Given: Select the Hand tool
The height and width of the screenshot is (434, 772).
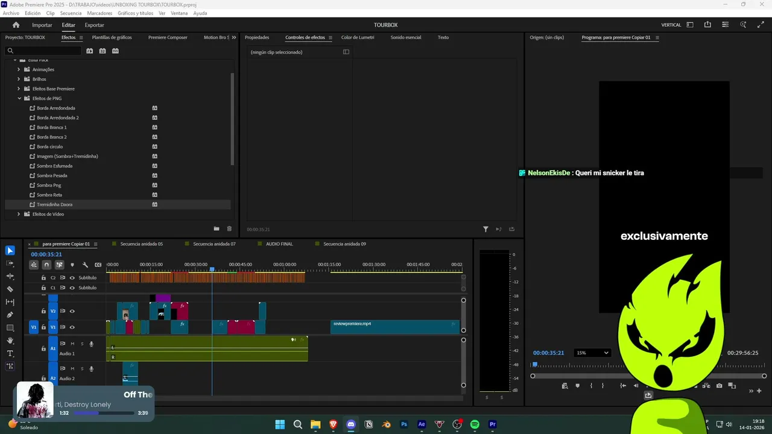Looking at the screenshot, I should pos(10,341).
